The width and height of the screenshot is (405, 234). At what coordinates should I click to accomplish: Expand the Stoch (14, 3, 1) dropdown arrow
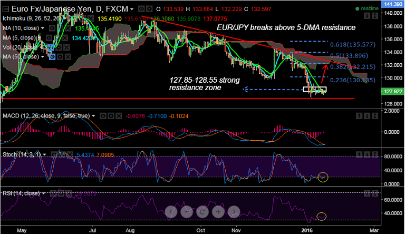(x=44, y=155)
